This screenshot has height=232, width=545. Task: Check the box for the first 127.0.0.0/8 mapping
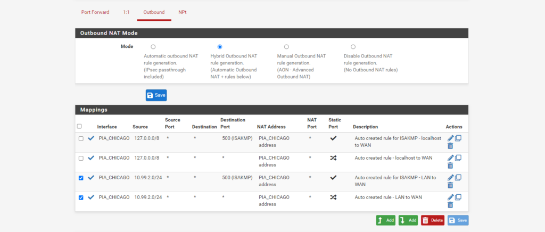[81, 138]
